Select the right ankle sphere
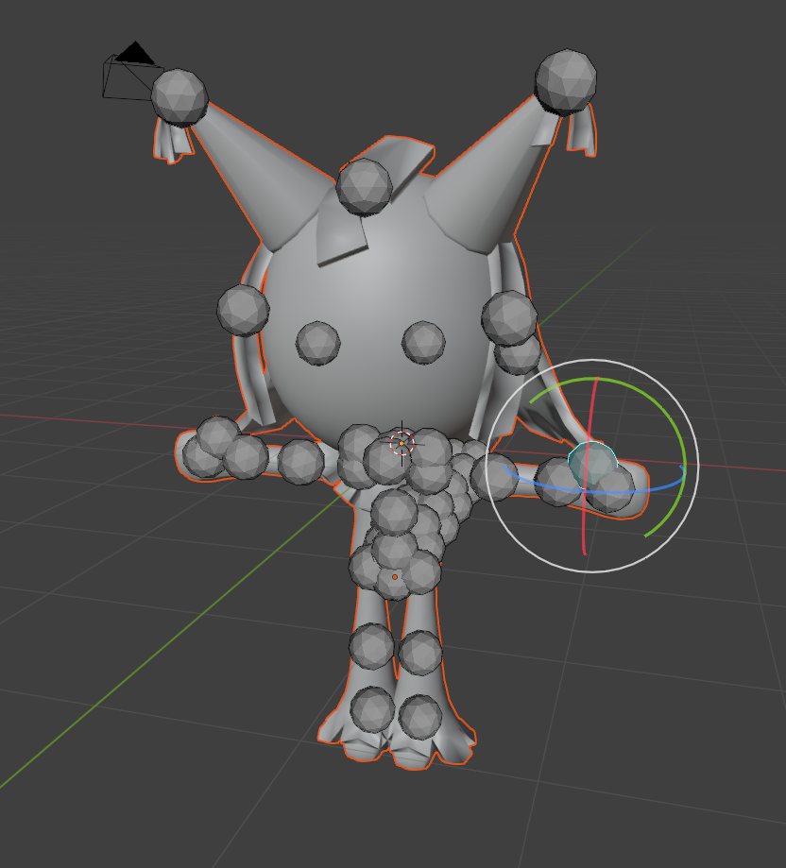The image size is (786, 868). click(x=420, y=718)
